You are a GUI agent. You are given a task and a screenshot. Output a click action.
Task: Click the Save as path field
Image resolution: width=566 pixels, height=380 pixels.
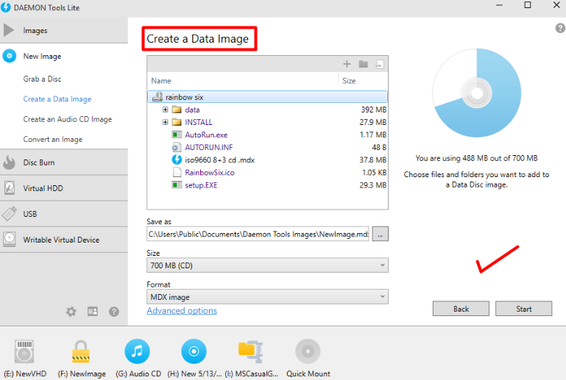tap(258, 234)
